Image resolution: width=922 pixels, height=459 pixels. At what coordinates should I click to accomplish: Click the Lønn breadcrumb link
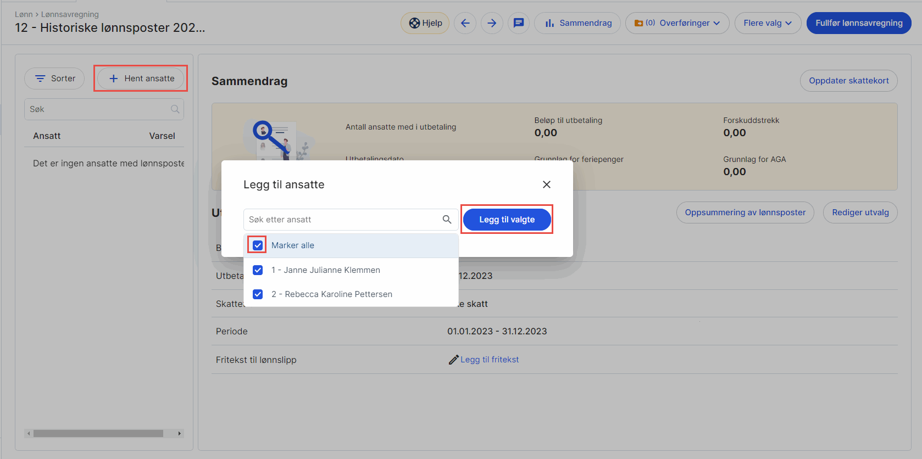[x=24, y=14]
